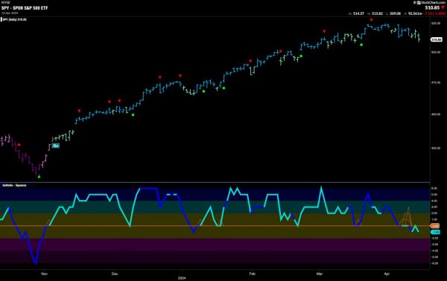The height and width of the screenshot is (281, 447).
Task: Click the green up-triangle at the November low
Action: click(39, 177)
